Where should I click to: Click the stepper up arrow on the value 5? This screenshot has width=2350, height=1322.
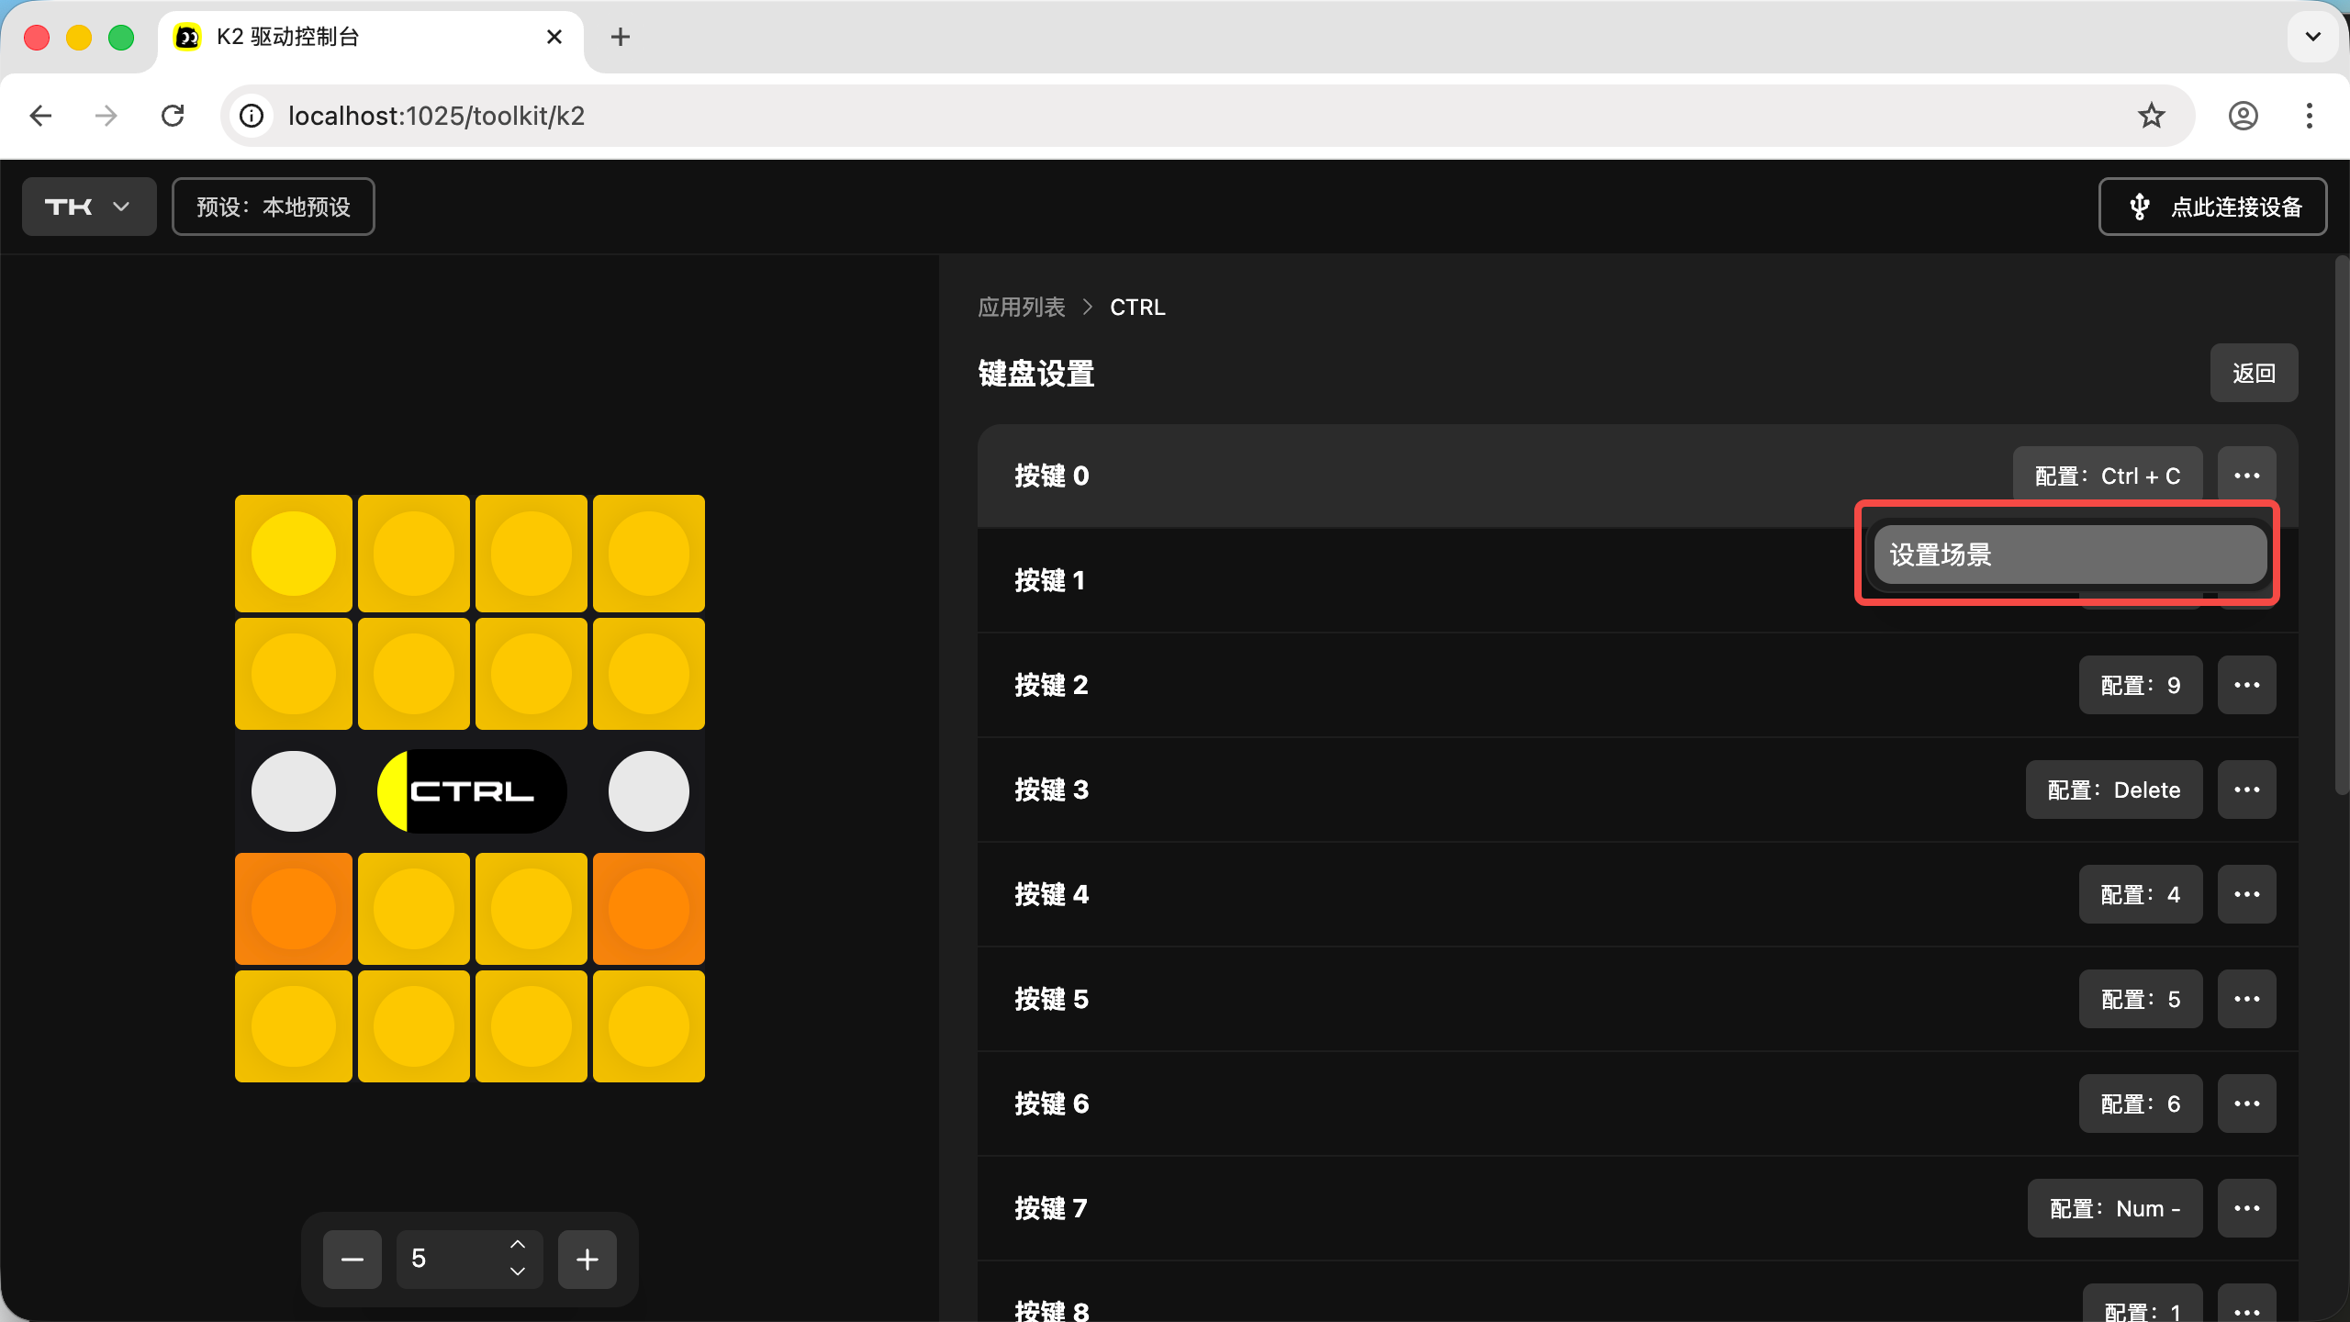click(518, 1245)
